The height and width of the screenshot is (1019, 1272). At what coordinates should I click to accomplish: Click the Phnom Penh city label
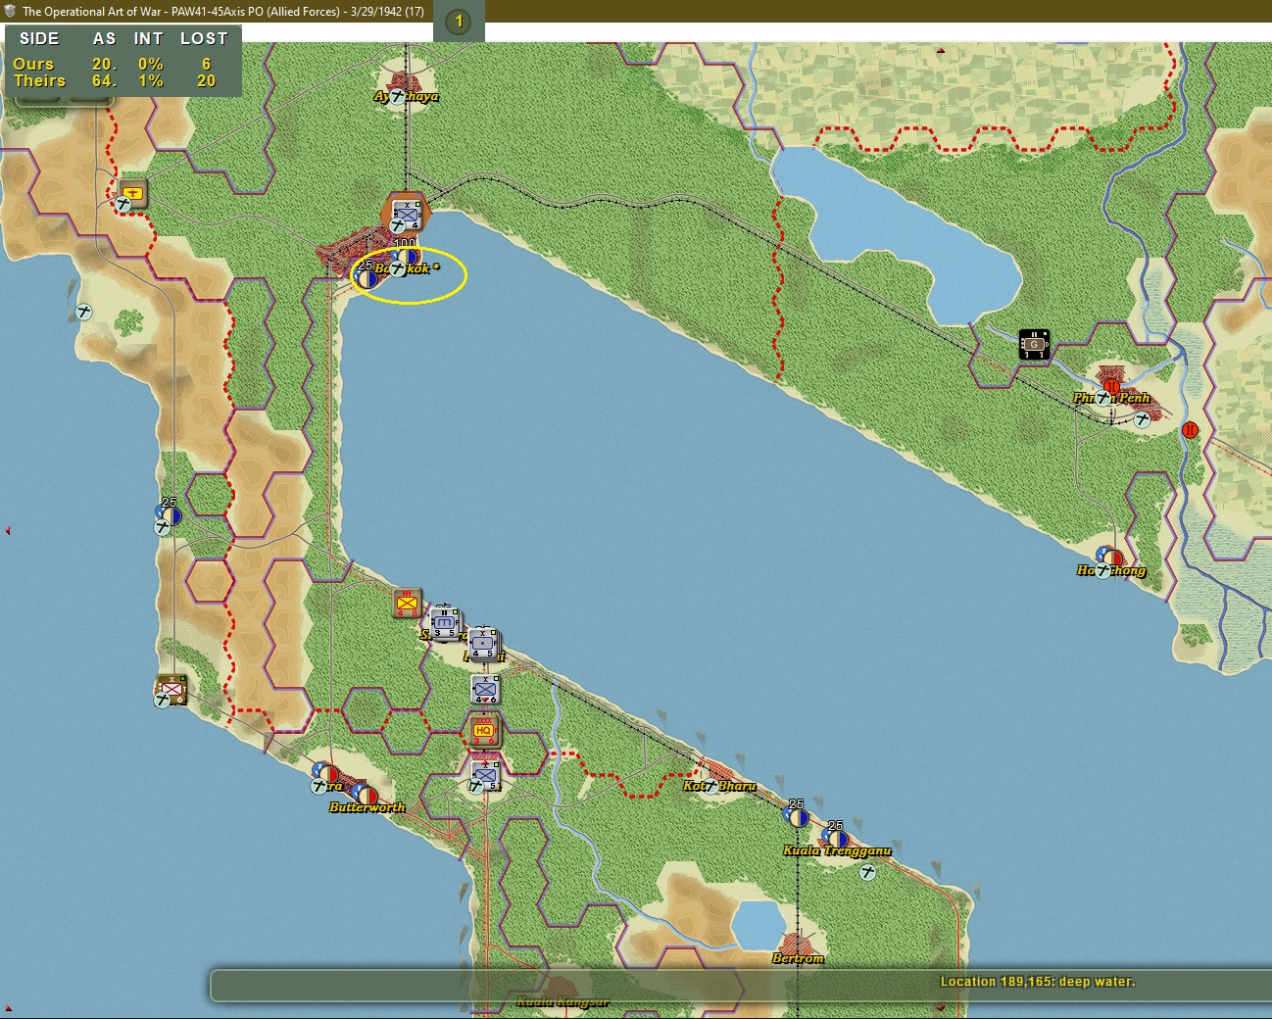tap(1111, 398)
